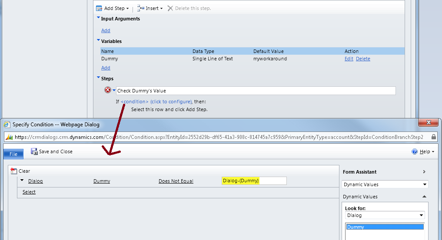
Task: Click the Dialog-{Dummy} value field
Action: (254, 181)
